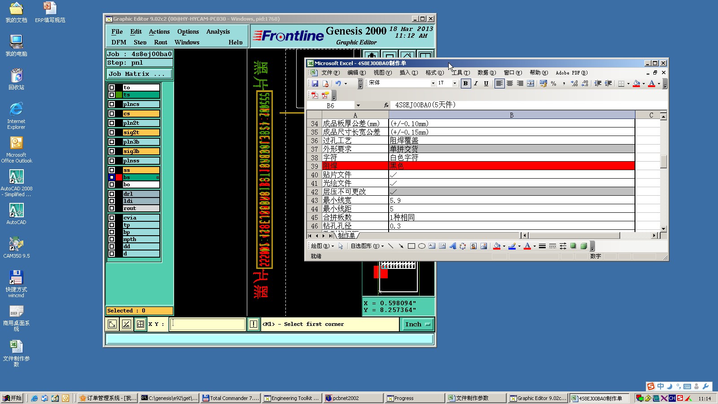
Task: Click the fx Insert Function button
Action: 386,105
